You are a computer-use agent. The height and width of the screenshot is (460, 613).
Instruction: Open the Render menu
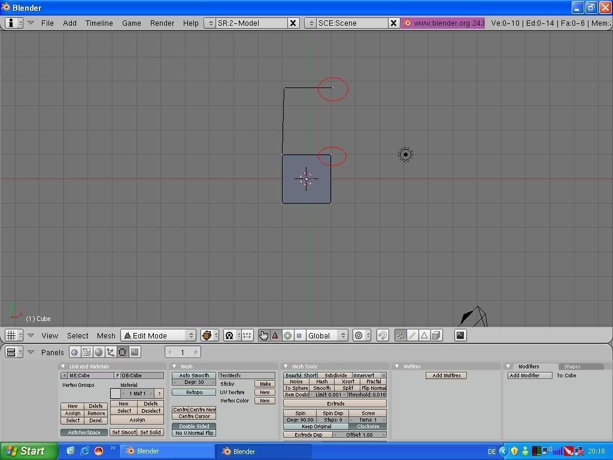click(162, 23)
